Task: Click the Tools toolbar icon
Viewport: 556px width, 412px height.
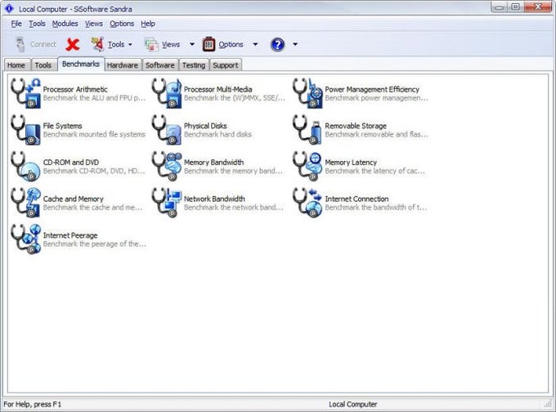Action: [98, 44]
